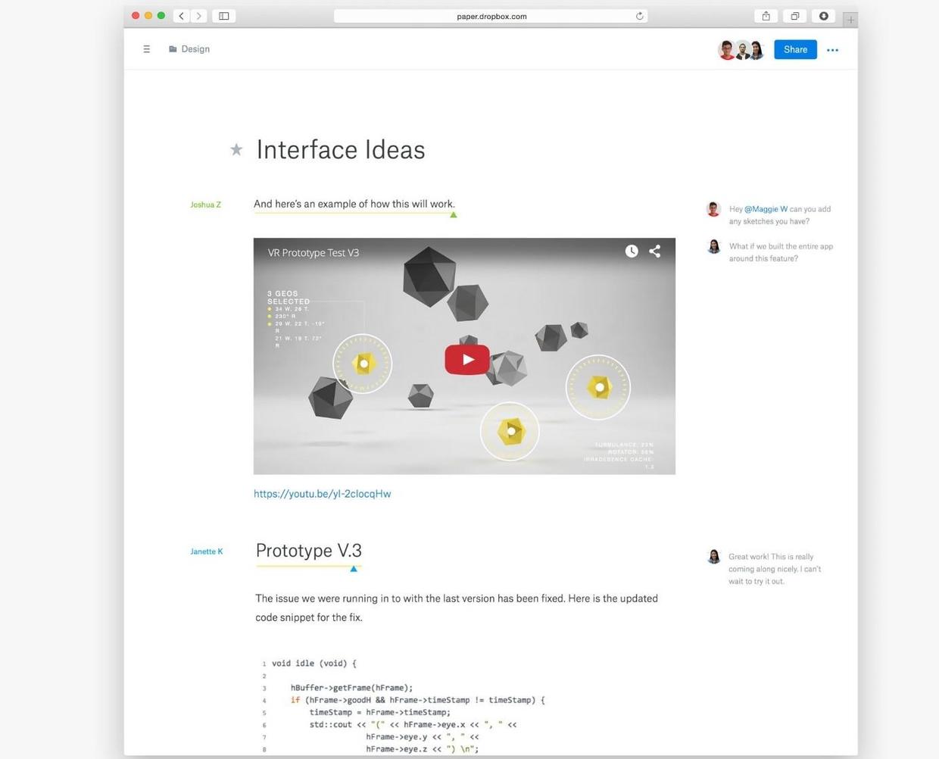Reload the page in address bar
The height and width of the screenshot is (759, 939).
coord(640,16)
